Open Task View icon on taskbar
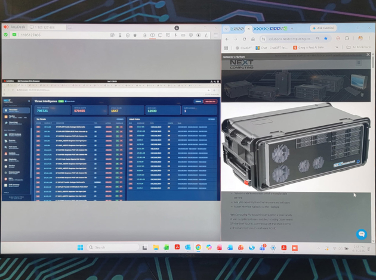The height and width of the screenshot is (280, 376). coord(144,248)
